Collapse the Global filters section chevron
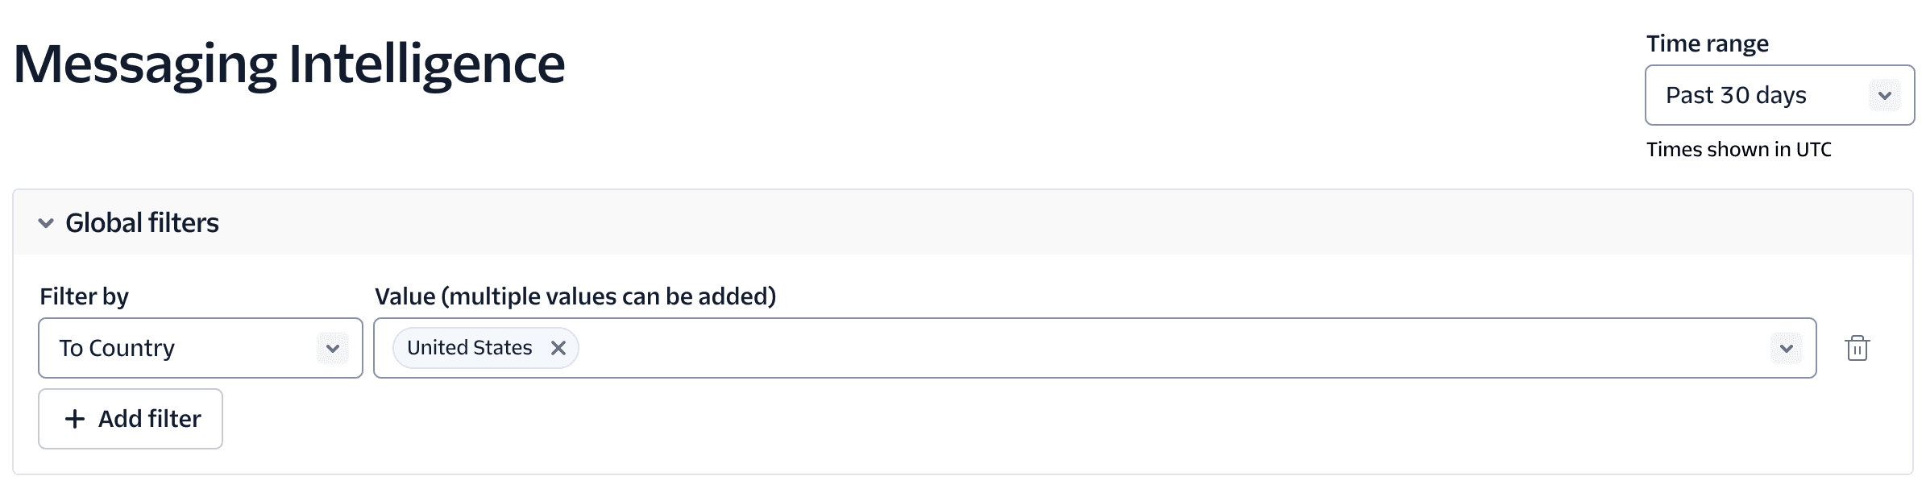Image resolution: width=1926 pixels, height=501 pixels. 46,223
